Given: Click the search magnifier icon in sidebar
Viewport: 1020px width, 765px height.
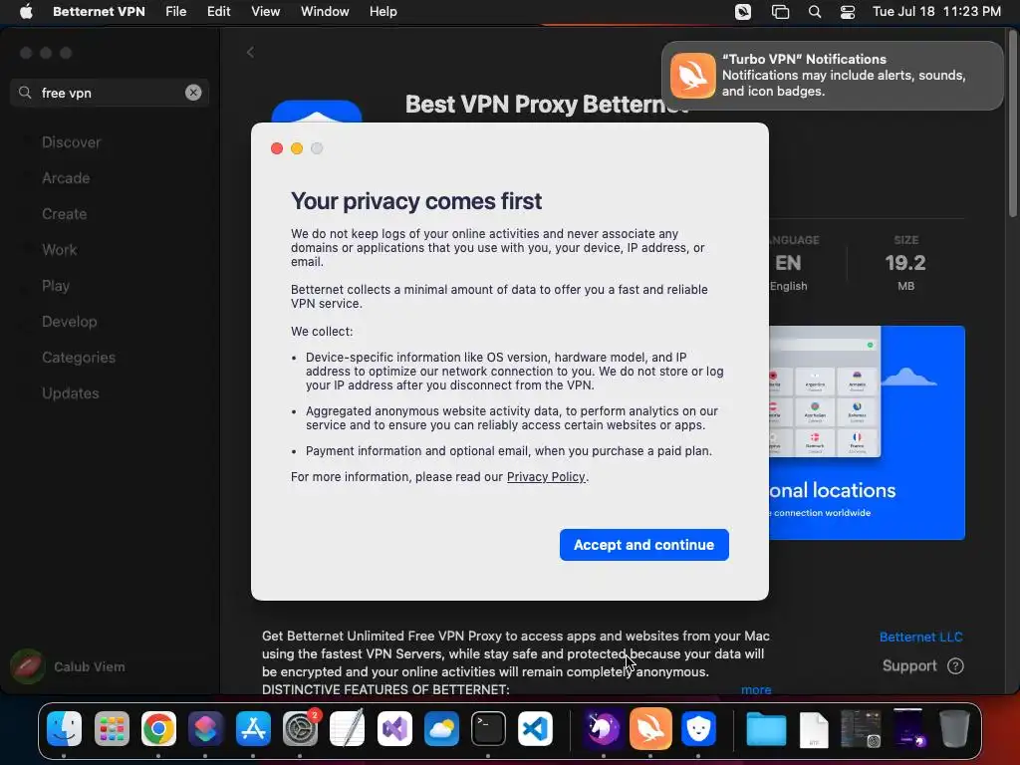Looking at the screenshot, I should 25,93.
